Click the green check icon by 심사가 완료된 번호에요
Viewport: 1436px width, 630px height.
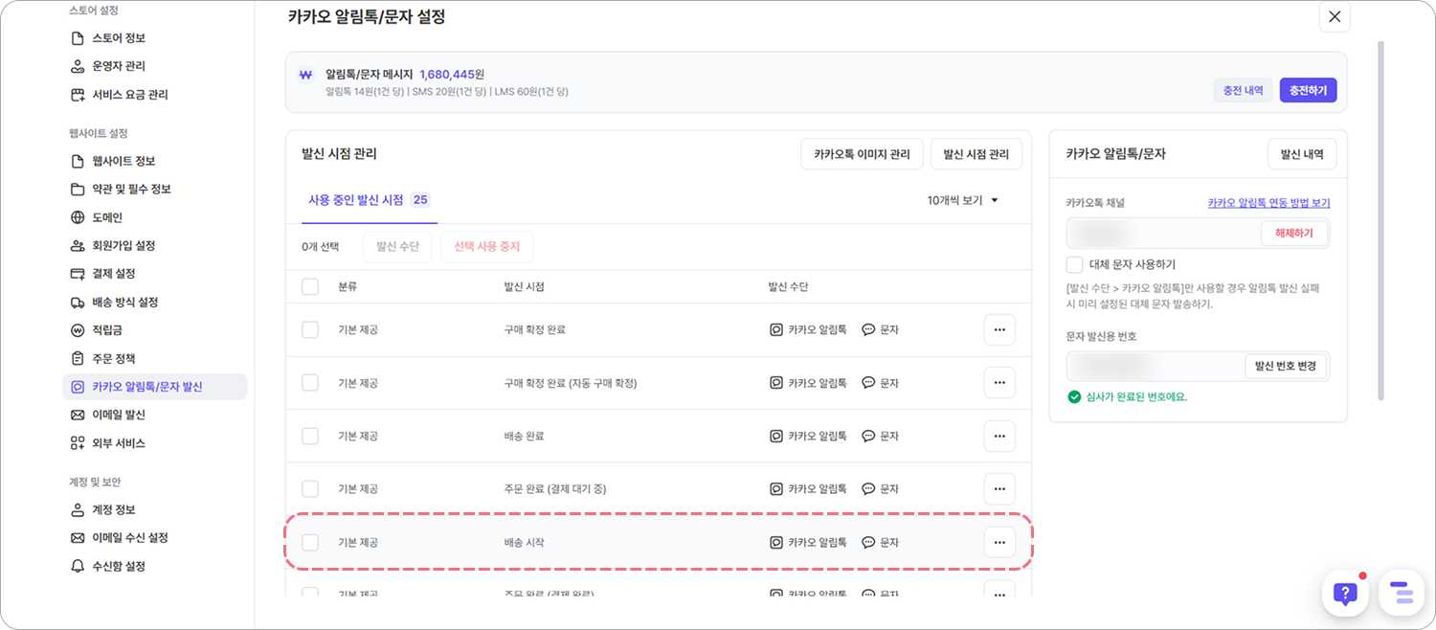(x=1073, y=396)
